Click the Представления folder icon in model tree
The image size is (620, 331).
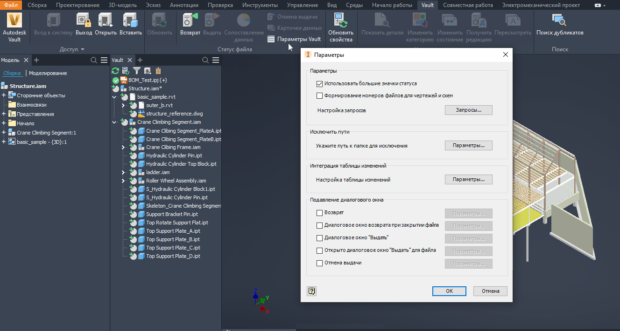click(x=12, y=114)
